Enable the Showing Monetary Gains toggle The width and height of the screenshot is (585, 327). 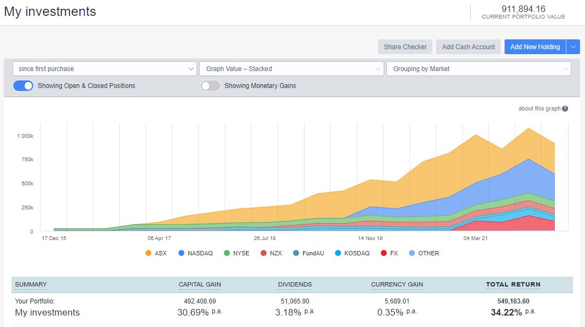210,86
